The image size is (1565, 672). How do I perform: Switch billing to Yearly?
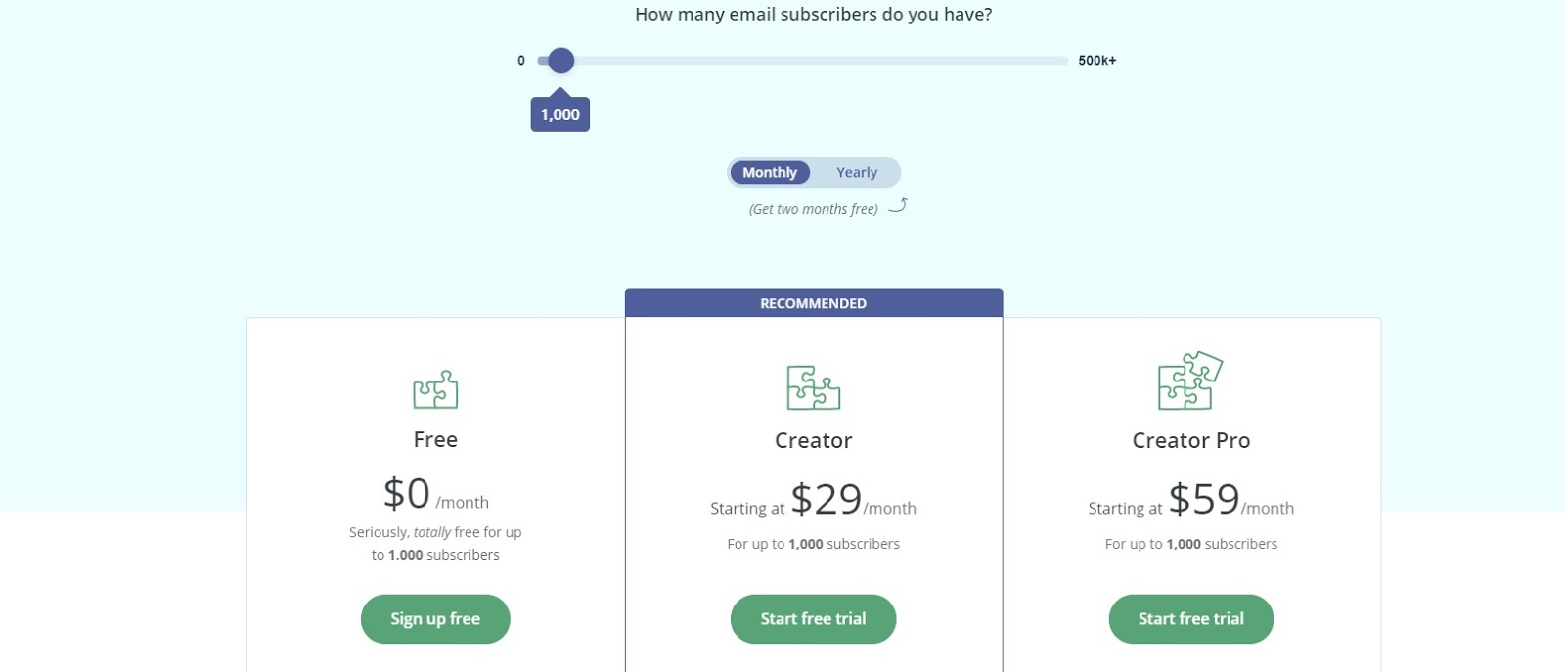(x=856, y=172)
